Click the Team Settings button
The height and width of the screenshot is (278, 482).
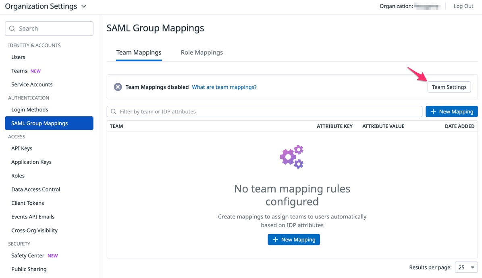pos(449,86)
